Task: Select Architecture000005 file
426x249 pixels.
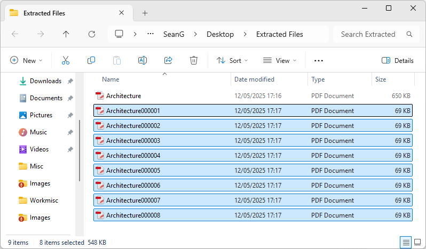Action: (253, 170)
